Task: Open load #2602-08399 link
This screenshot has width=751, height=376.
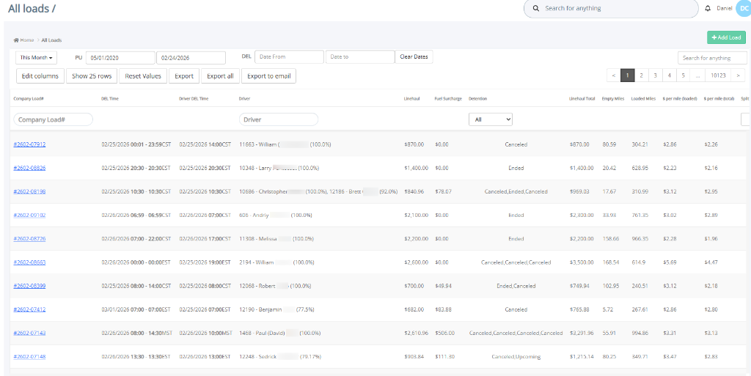Action: coord(29,286)
